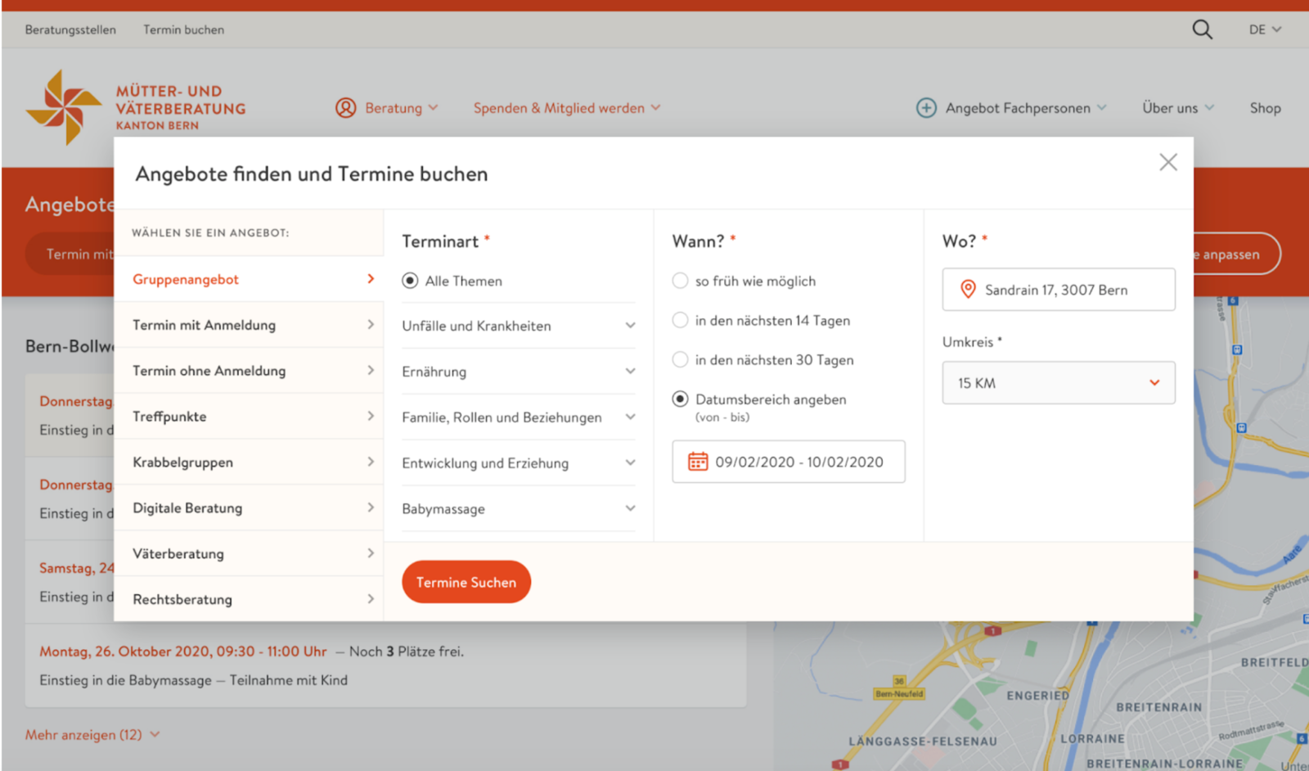
Task: Click the pinwheel logo of Mütter- und Väterberatung
Action: click(63, 108)
